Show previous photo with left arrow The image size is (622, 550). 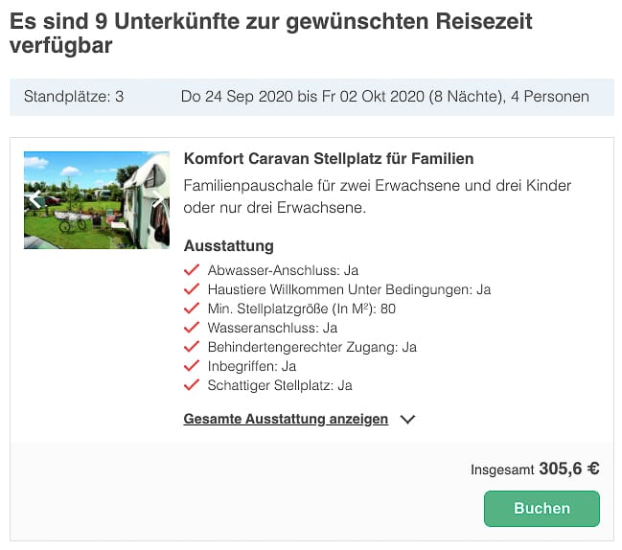point(35,199)
